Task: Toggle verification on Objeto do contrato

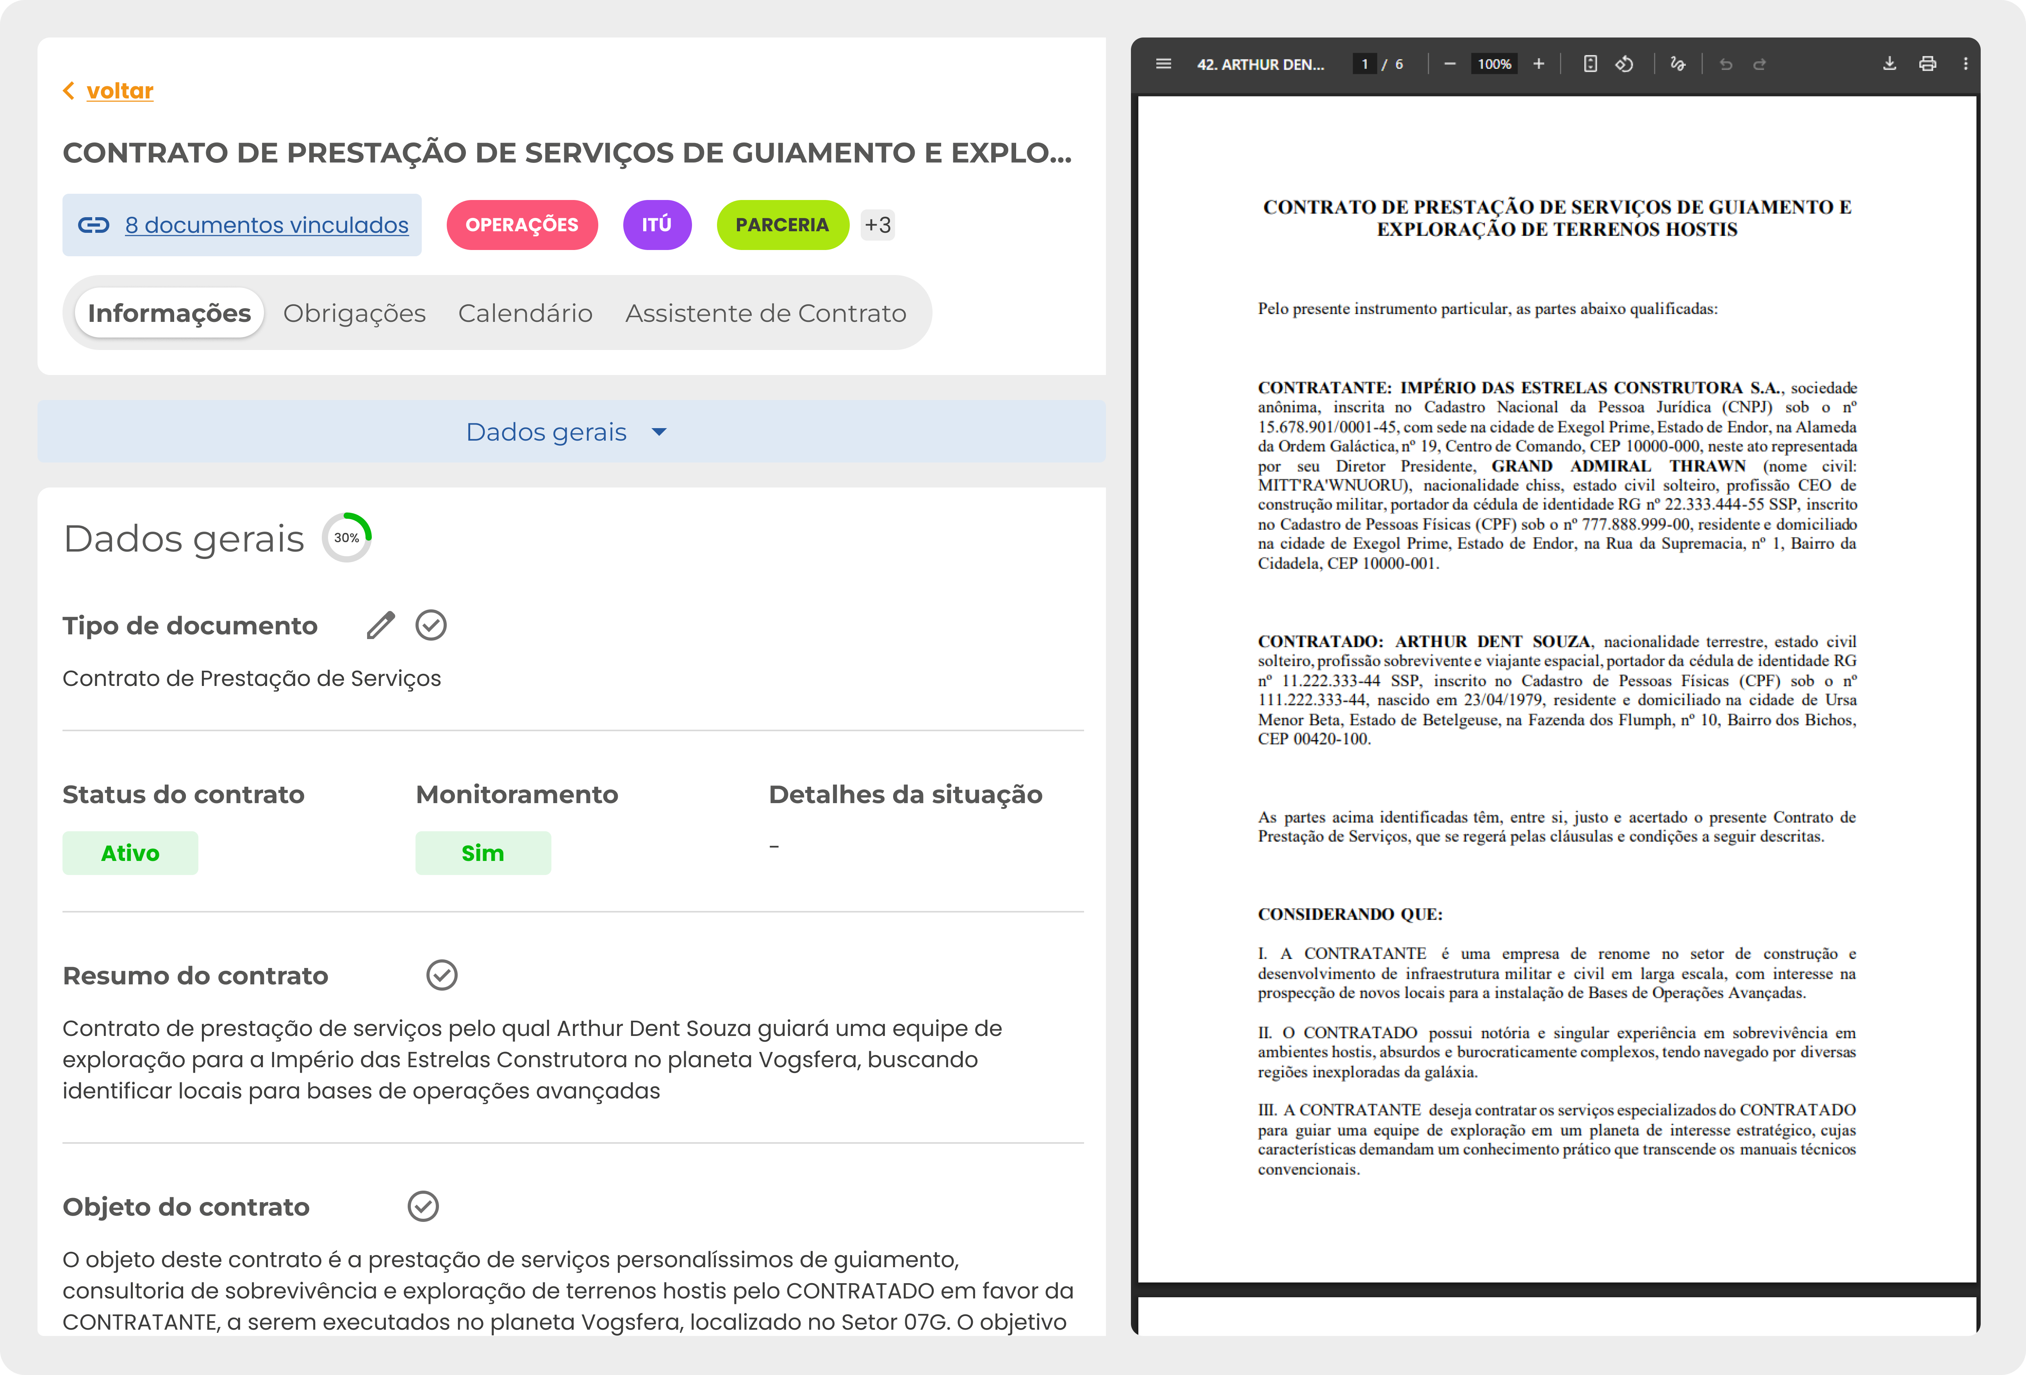Action: coord(424,1207)
